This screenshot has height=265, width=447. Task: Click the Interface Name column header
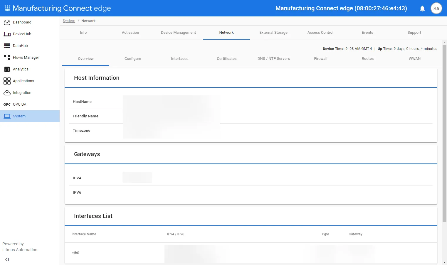[x=84, y=234]
